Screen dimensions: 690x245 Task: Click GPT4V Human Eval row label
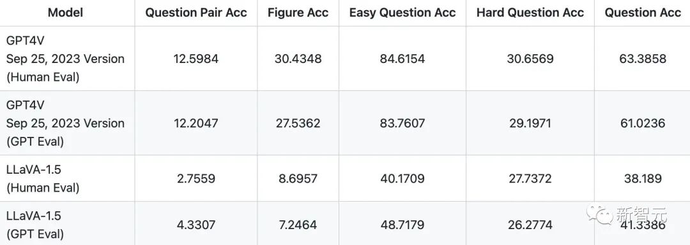pos(65,59)
